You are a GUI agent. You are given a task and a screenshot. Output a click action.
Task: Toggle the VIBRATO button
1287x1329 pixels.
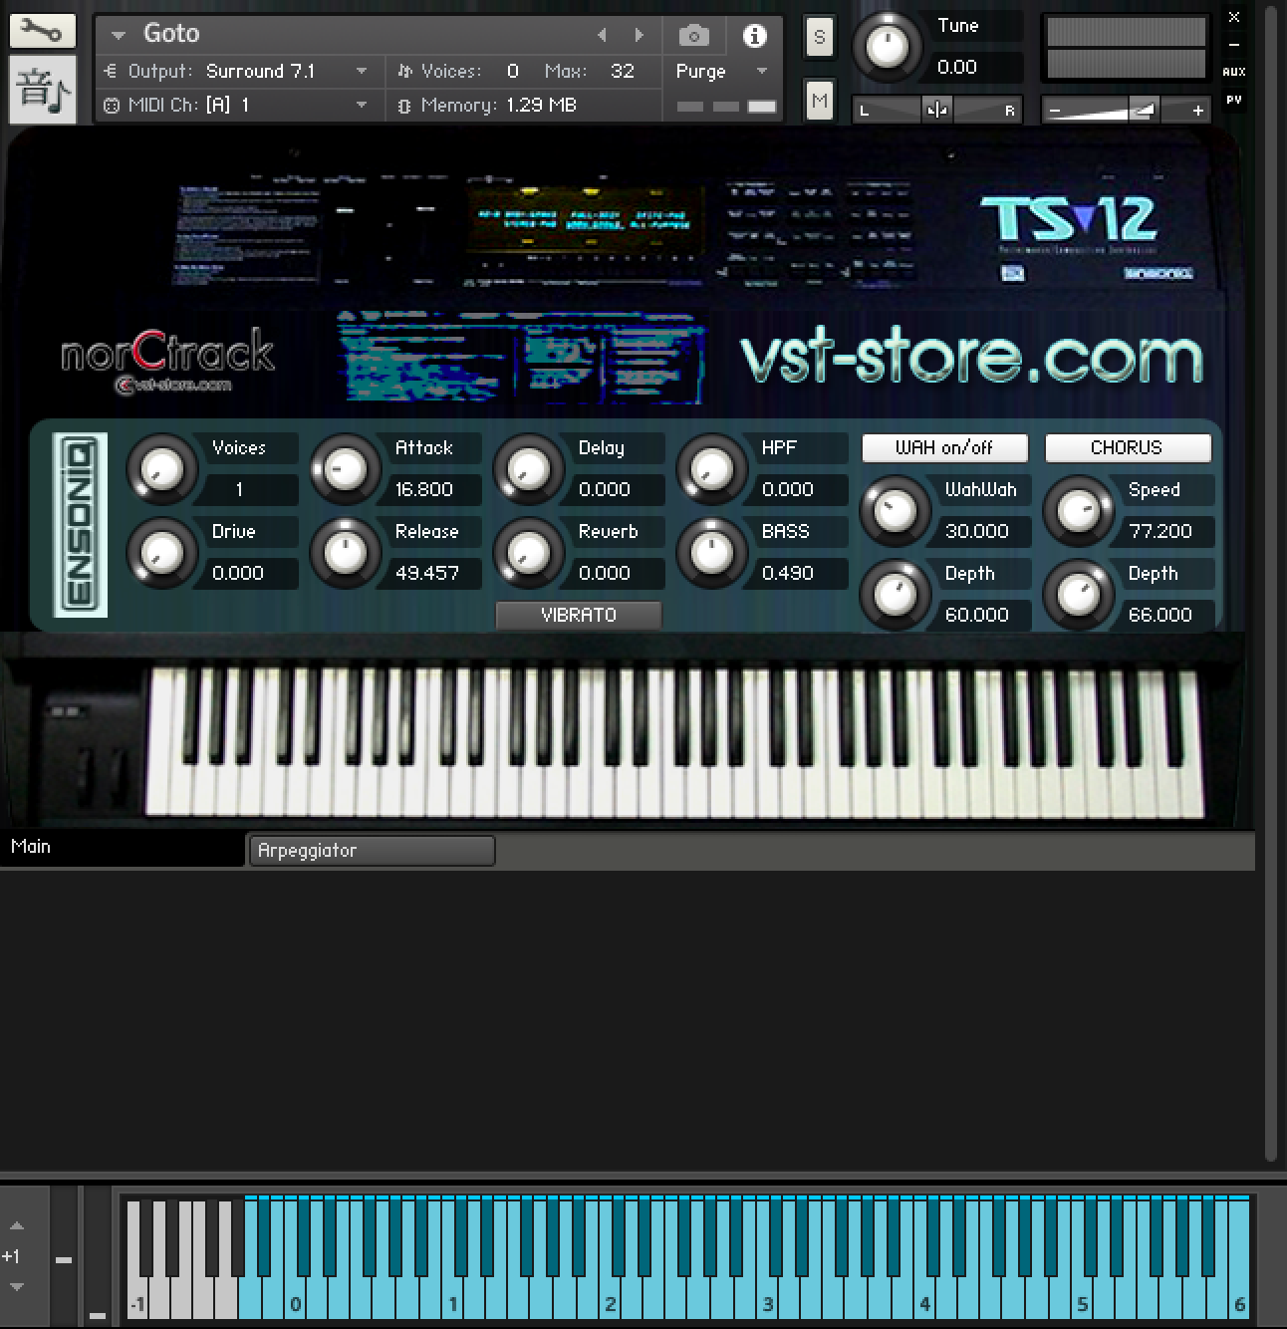(x=579, y=616)
